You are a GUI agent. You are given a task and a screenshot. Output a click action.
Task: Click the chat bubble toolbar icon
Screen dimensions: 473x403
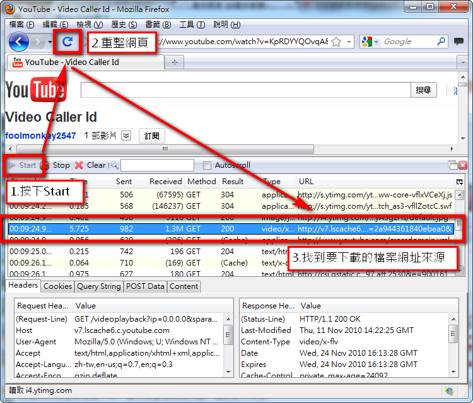[458, 42]
